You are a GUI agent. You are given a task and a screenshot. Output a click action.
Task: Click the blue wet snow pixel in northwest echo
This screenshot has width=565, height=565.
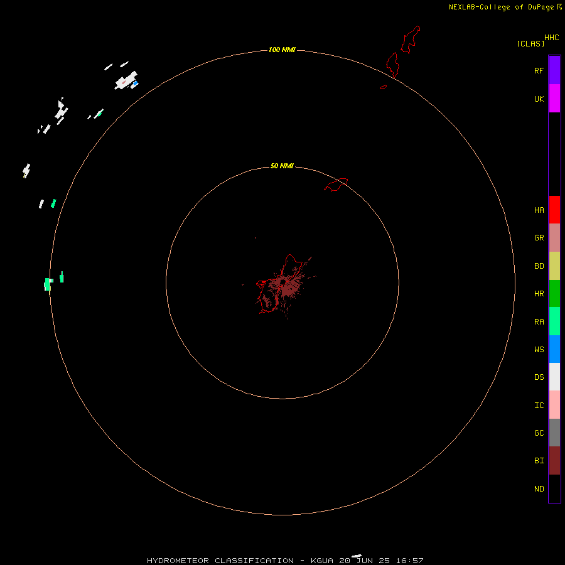[136, 83]
